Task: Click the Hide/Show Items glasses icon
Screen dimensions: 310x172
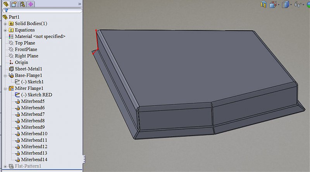Action: click(298, 4)
